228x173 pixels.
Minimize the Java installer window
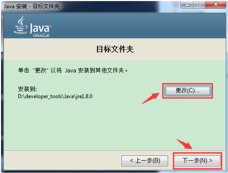click(x=187, y=4)
